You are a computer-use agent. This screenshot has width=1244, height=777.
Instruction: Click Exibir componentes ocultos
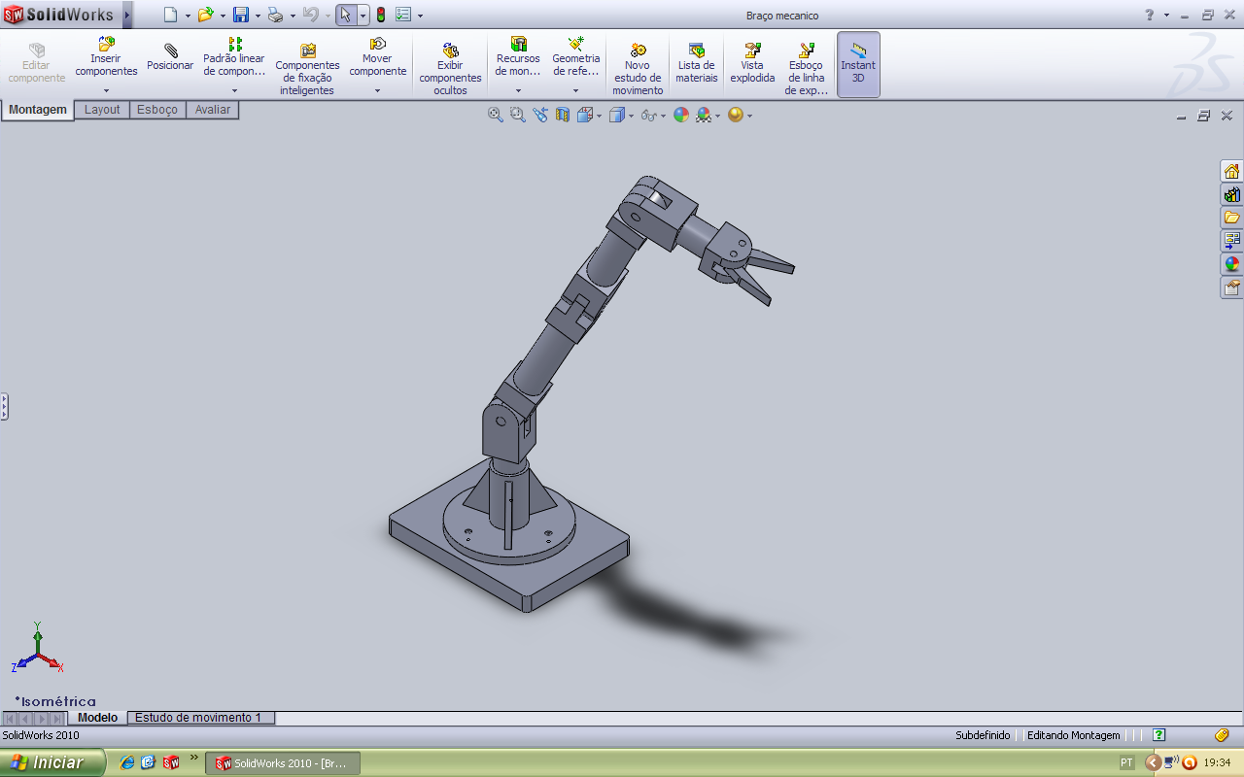450,68
